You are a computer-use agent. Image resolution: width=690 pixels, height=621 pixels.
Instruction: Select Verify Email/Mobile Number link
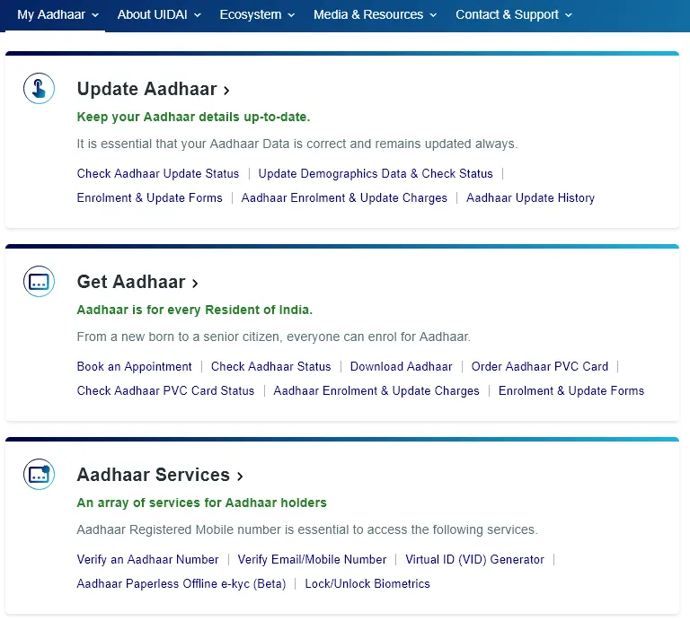312,559
